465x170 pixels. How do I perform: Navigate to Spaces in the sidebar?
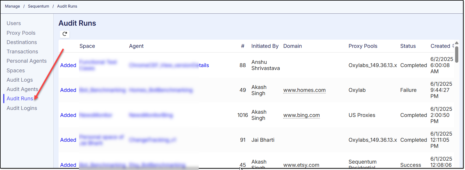pos(16,71)
